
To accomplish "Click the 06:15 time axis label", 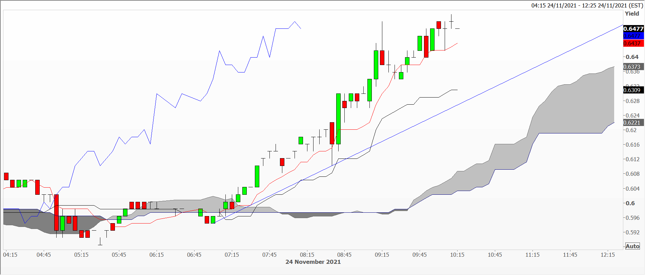I will [x=157, y=255].
